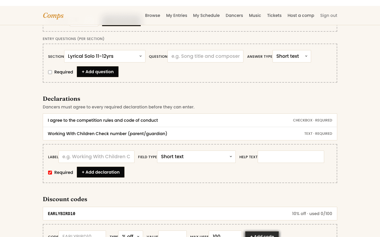This screenshot has width=380, height=237.
Task: Open the Answer type dropdown
Action: (x=292, y=56)
